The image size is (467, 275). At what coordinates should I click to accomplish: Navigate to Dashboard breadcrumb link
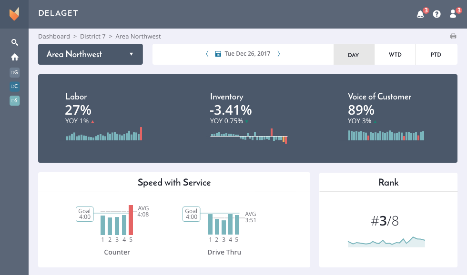[x=54, y=36]
